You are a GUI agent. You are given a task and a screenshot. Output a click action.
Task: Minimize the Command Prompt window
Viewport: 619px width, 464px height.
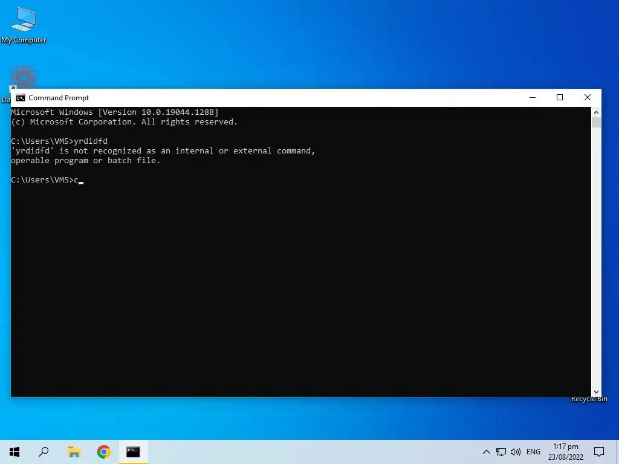coord(533,97)
